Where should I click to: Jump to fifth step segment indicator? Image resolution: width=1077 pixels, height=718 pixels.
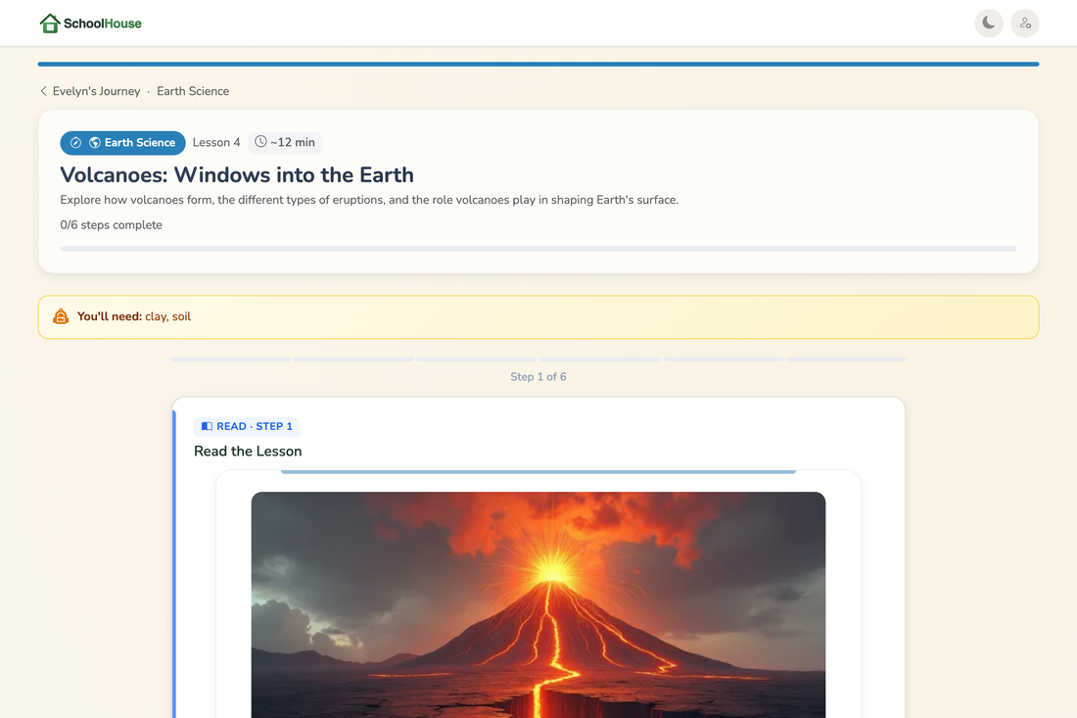click(724, 359)
